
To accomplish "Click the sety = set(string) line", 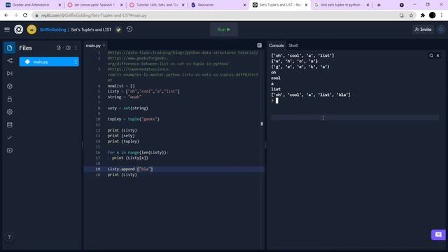I will 127,108.
